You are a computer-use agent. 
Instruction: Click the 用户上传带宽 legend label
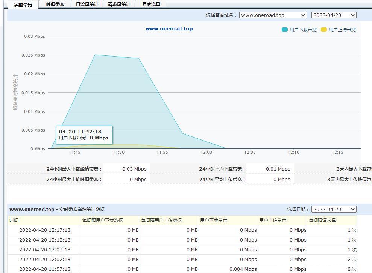pyautogui.click(x=342, y=30)
